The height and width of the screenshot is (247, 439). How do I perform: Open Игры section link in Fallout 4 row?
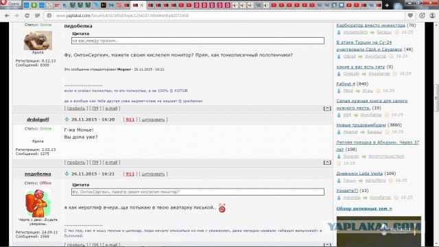point(368,91)
